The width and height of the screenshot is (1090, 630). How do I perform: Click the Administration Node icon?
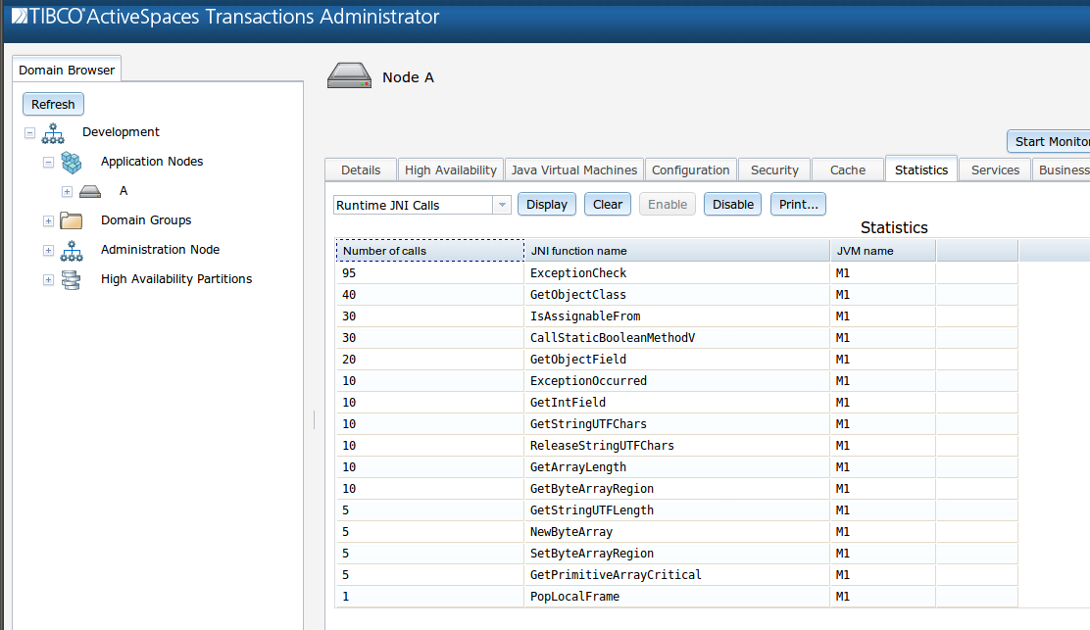[71, 250]
